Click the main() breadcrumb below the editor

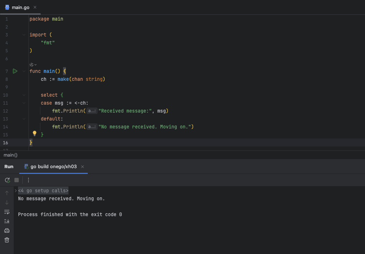pos(10,155)
